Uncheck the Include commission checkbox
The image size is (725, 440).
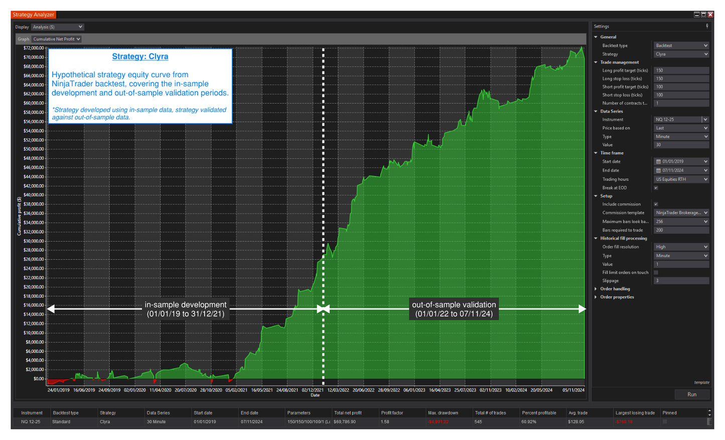656,204
